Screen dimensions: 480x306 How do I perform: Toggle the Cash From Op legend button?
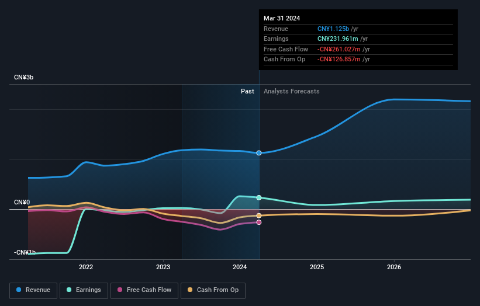pos(213,290)
